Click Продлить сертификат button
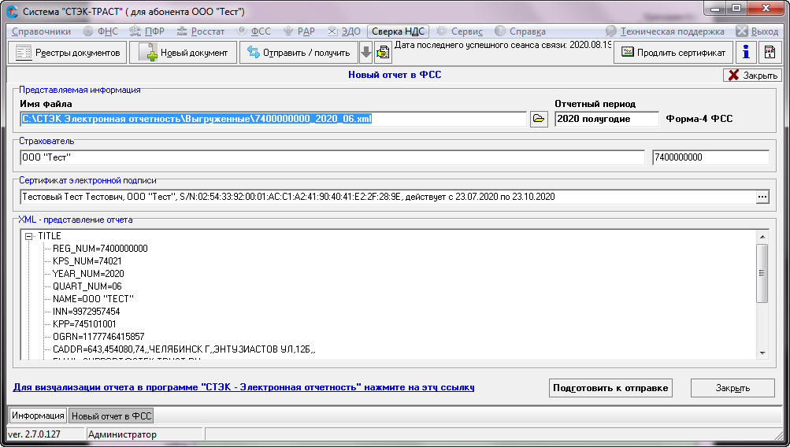Viewport: 790px width, 447px height. coord(673,53)
